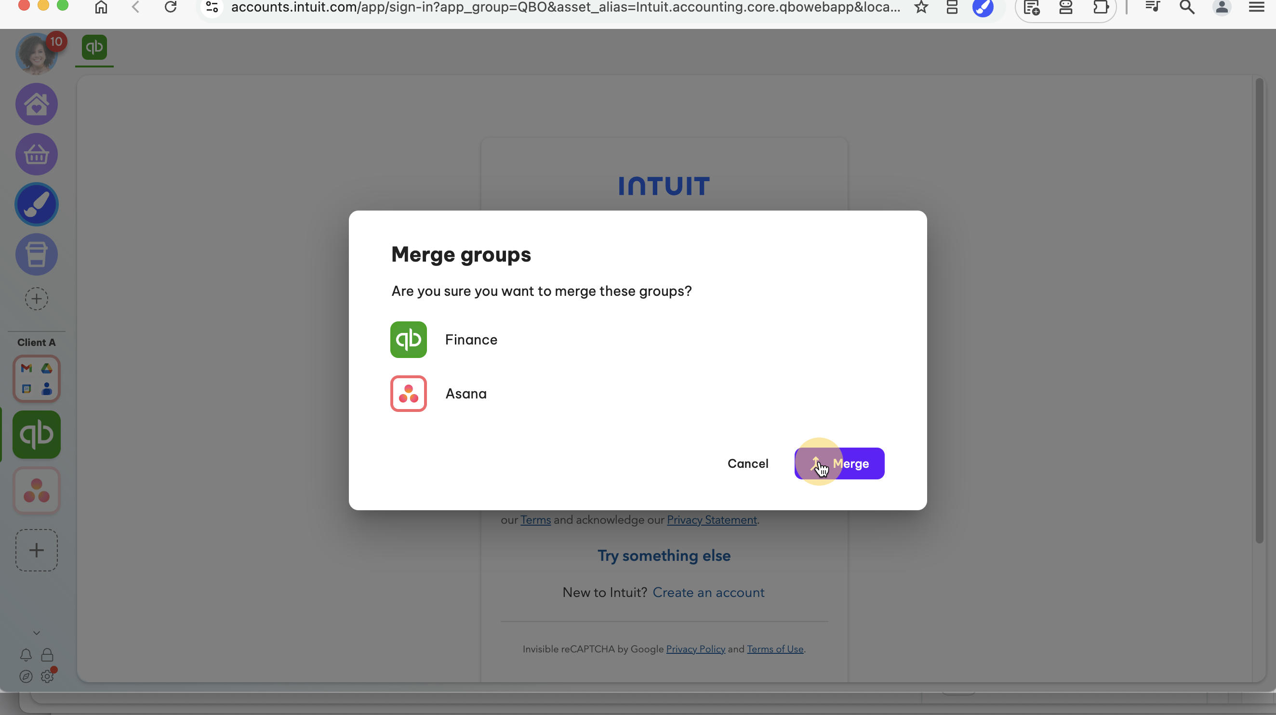Click Create an account link
The image size is (1276, 715).
[x=708, y=593]
